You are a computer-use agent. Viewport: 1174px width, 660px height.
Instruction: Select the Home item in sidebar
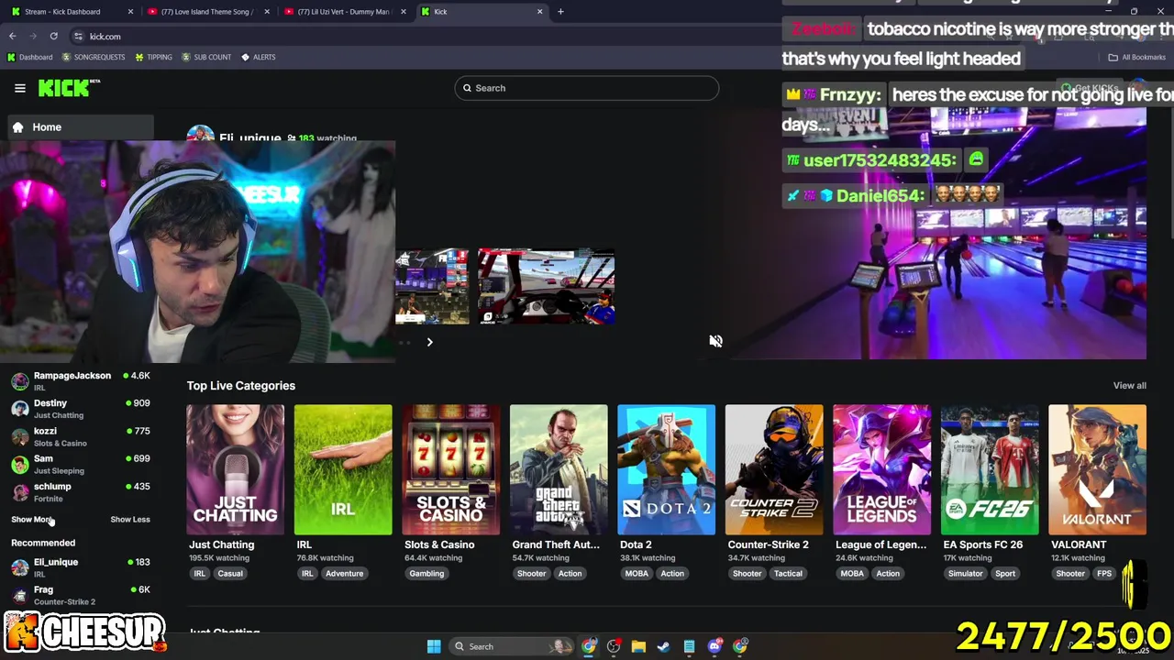81,127
